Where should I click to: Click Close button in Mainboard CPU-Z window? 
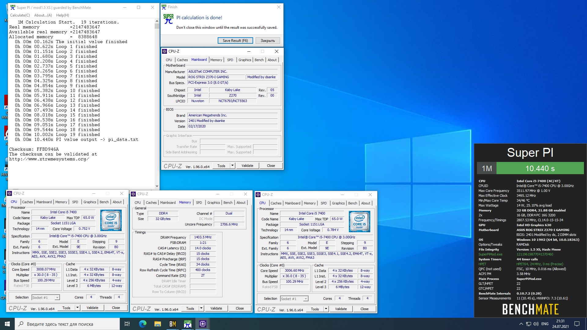pos(271,166)
